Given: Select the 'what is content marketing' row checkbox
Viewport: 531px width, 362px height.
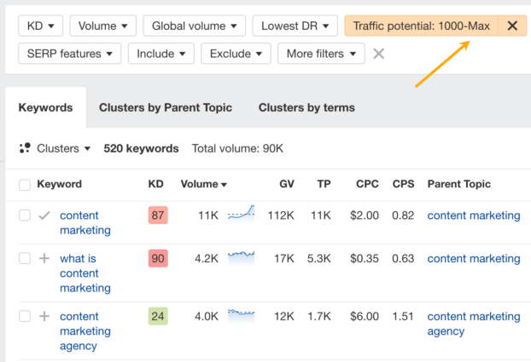Looking at the screenshot, I should [25, 258].
